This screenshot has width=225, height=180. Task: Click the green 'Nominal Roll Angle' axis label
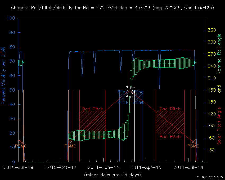[219, 54]
